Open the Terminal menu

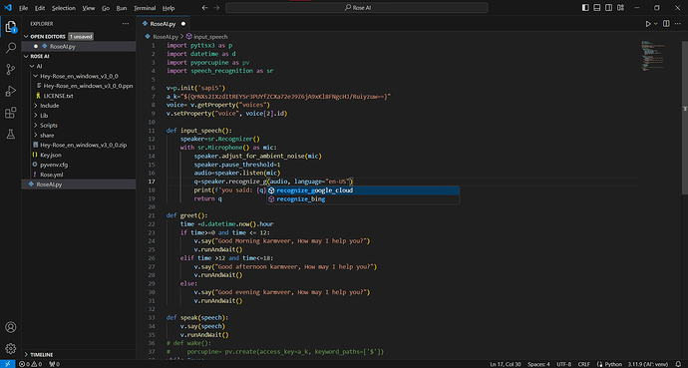pos(145,8)
